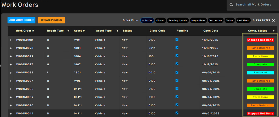Click the cyan Reviewed status badge
This screenshot has height=117, width=279.
[x=260, y=73]
